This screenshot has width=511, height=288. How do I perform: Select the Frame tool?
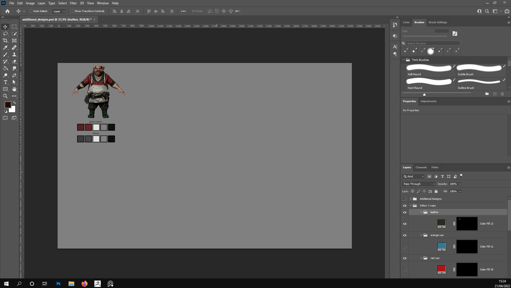coord(14,41)
